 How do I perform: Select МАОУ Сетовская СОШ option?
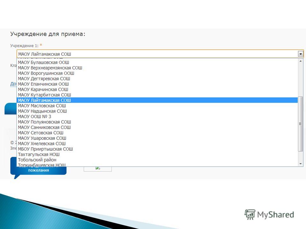point(157,133)
